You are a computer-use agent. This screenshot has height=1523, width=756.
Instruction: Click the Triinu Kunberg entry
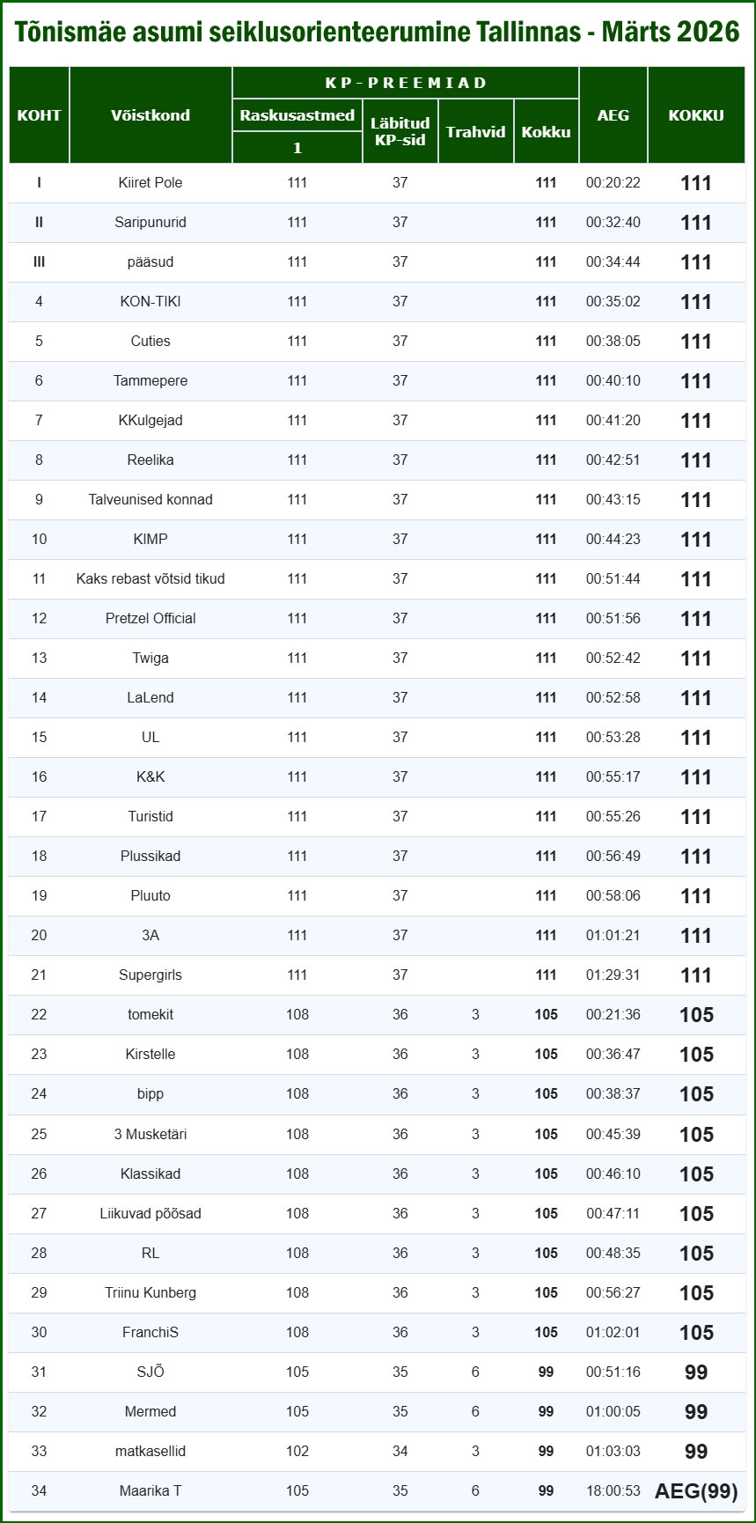(x=150, y=1293)
